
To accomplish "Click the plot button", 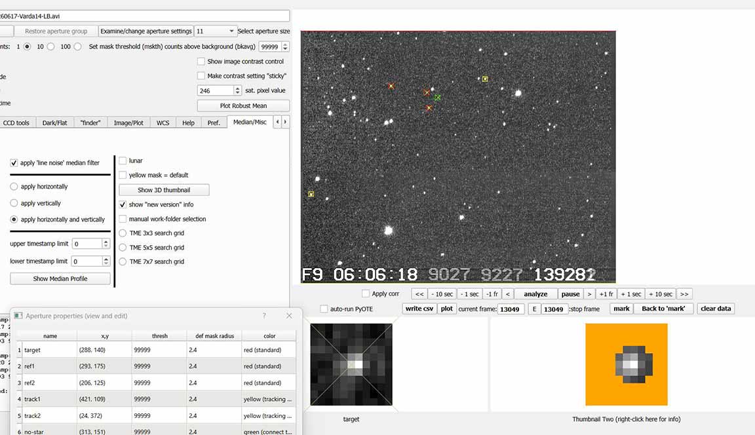I will [x=446, y=309].
